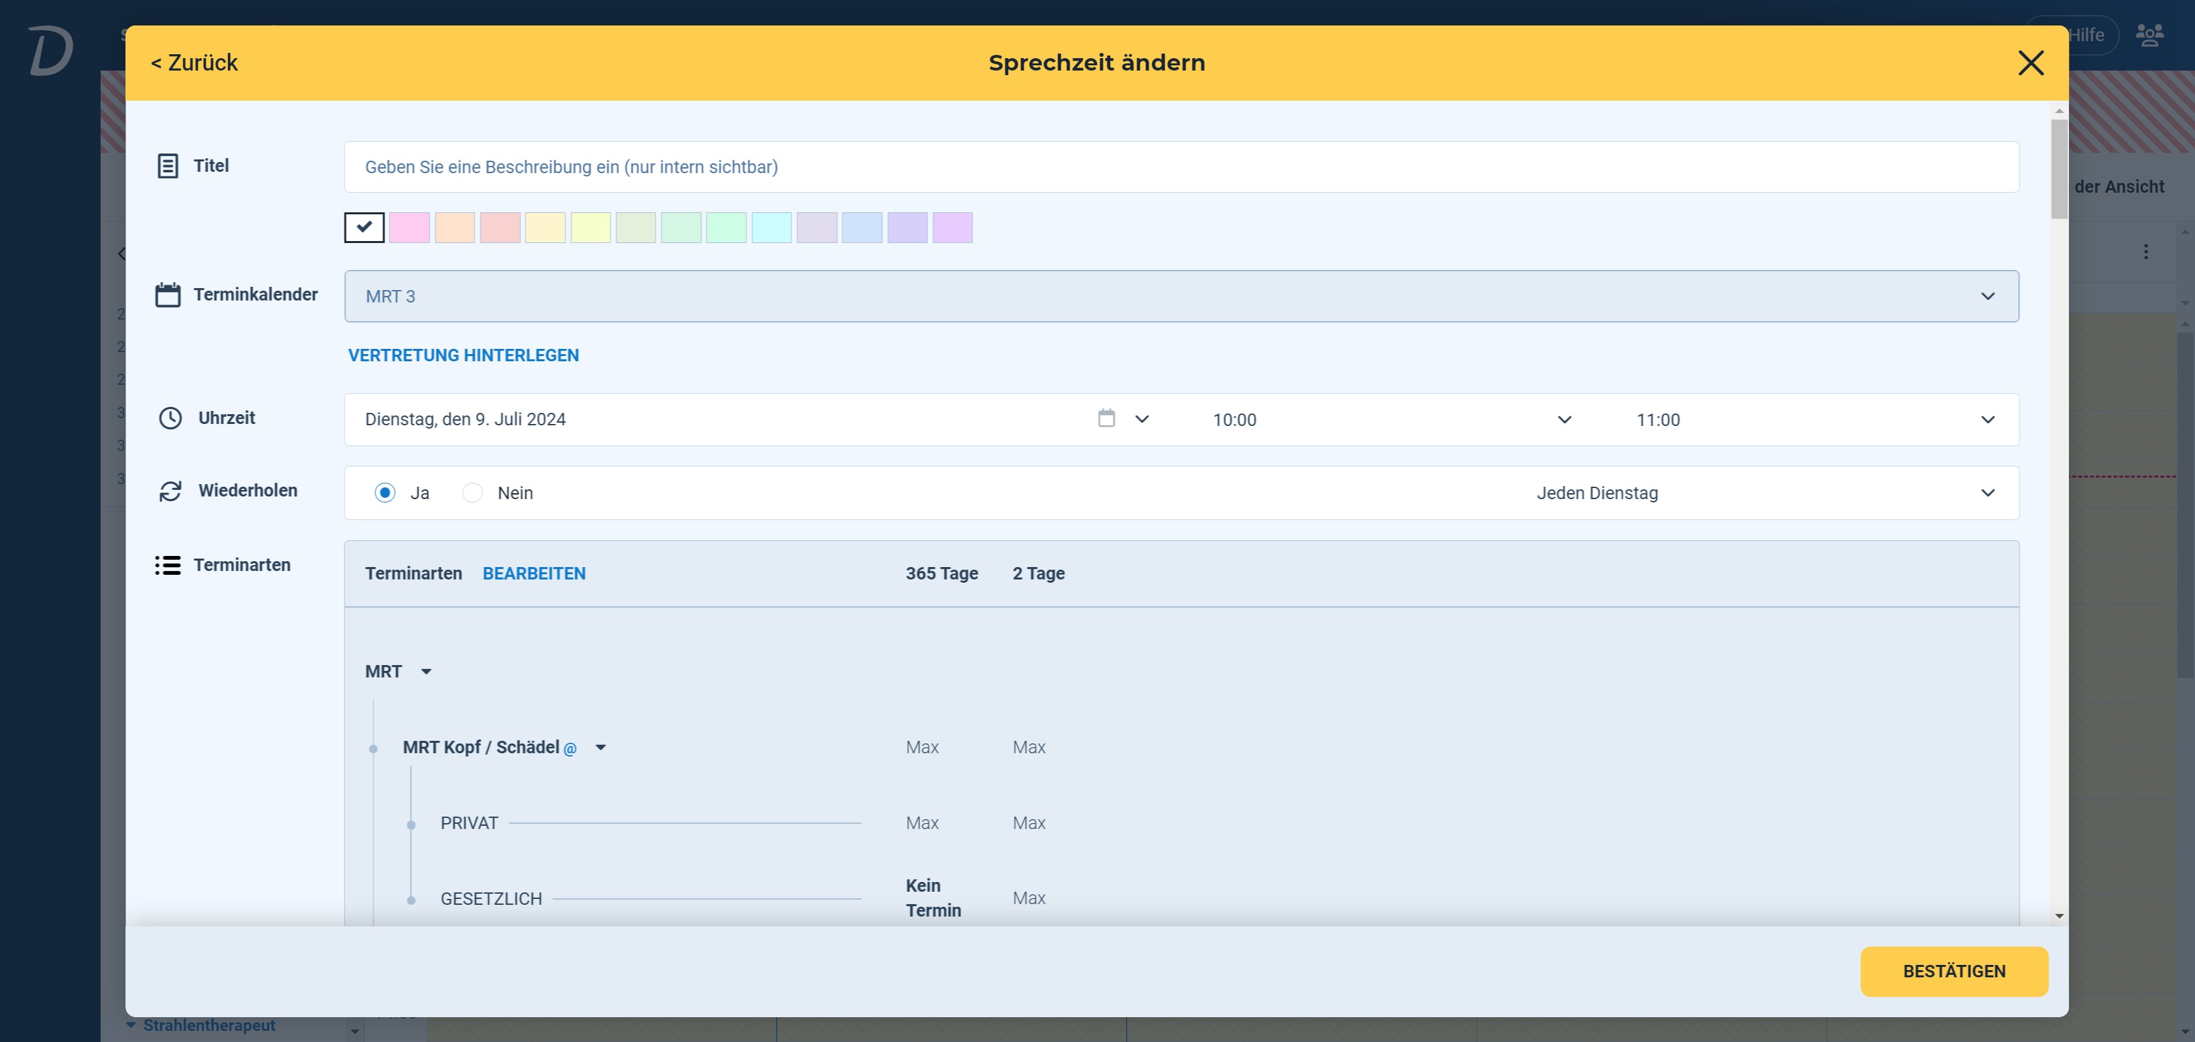The width and height of the screenshot is (2195, 1042).
Task: Click the 2 Tage column header
Action: [1039, 574]
